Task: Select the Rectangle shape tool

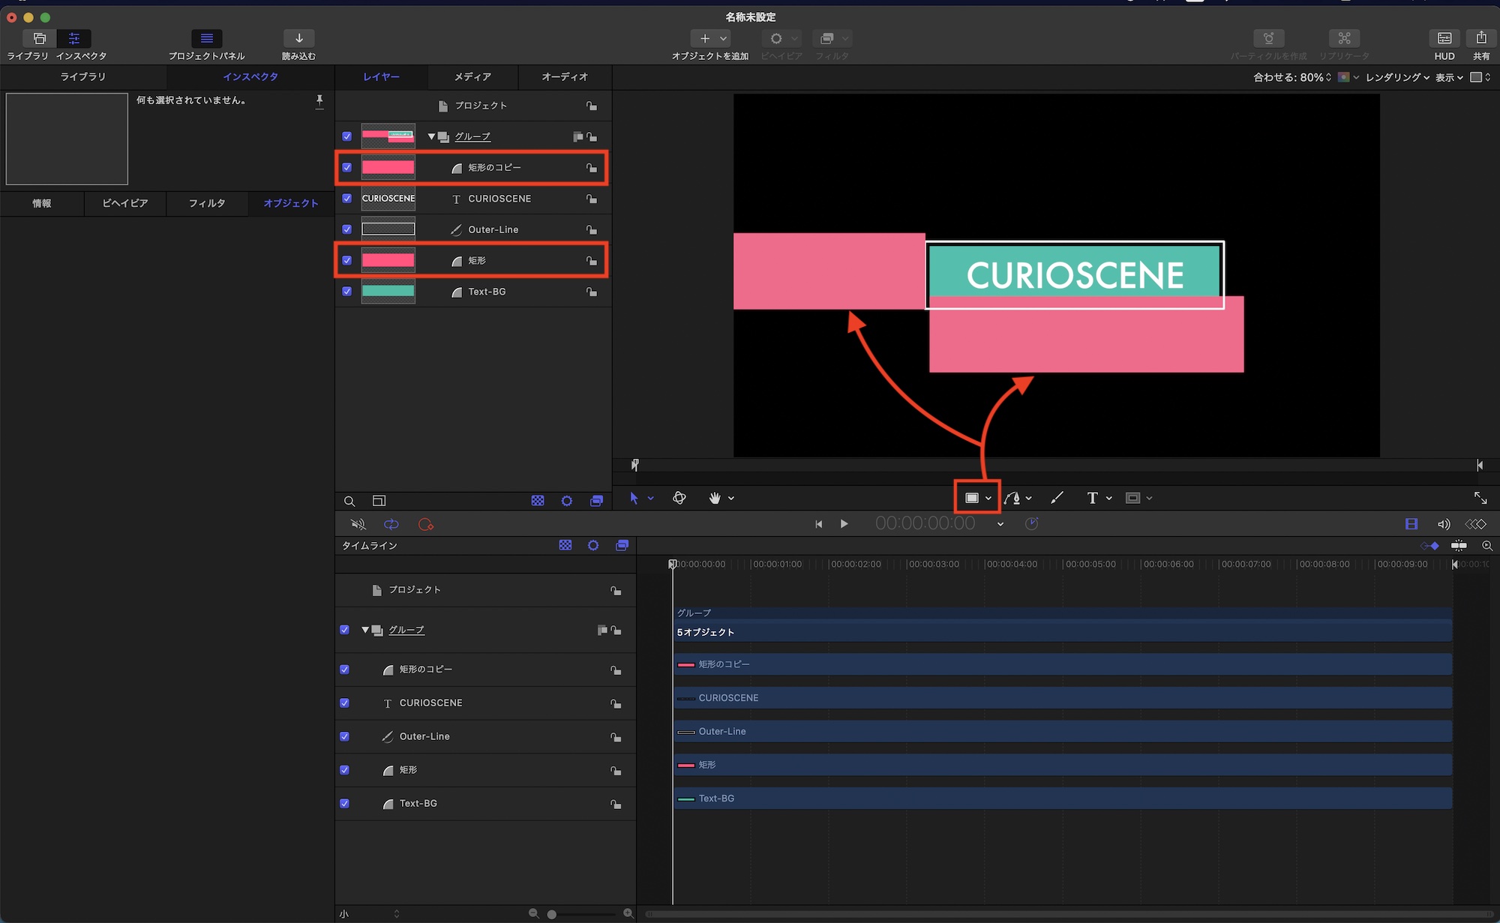Action: click(x=972, y=498)
